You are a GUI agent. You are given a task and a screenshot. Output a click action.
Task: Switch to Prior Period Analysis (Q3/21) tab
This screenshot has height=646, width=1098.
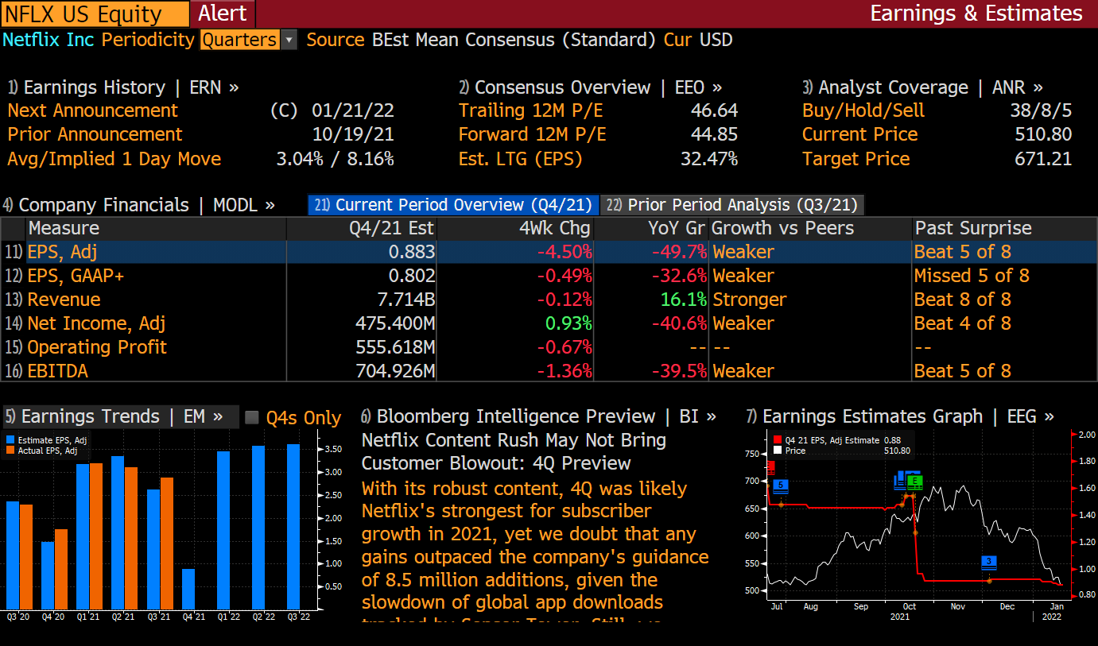pyautogui.click(x=732, y=205)
